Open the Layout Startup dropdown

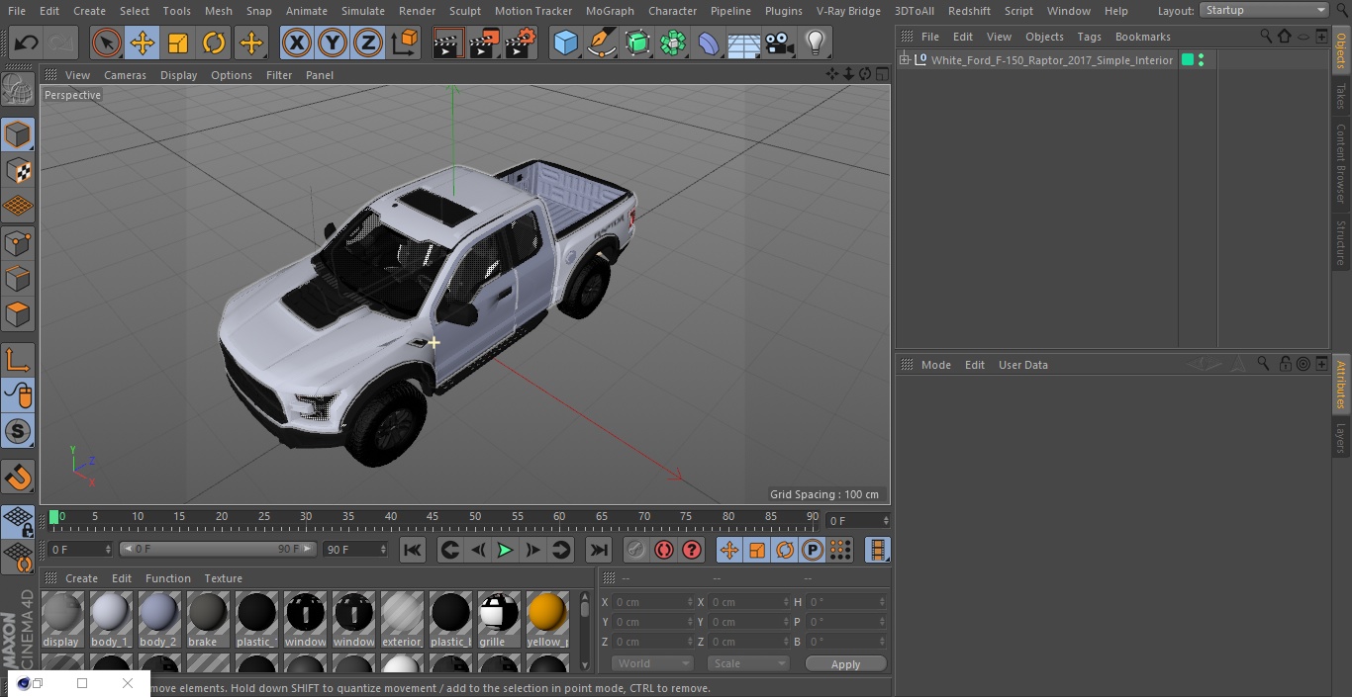pyautogui.click(x=1265, y=10)
